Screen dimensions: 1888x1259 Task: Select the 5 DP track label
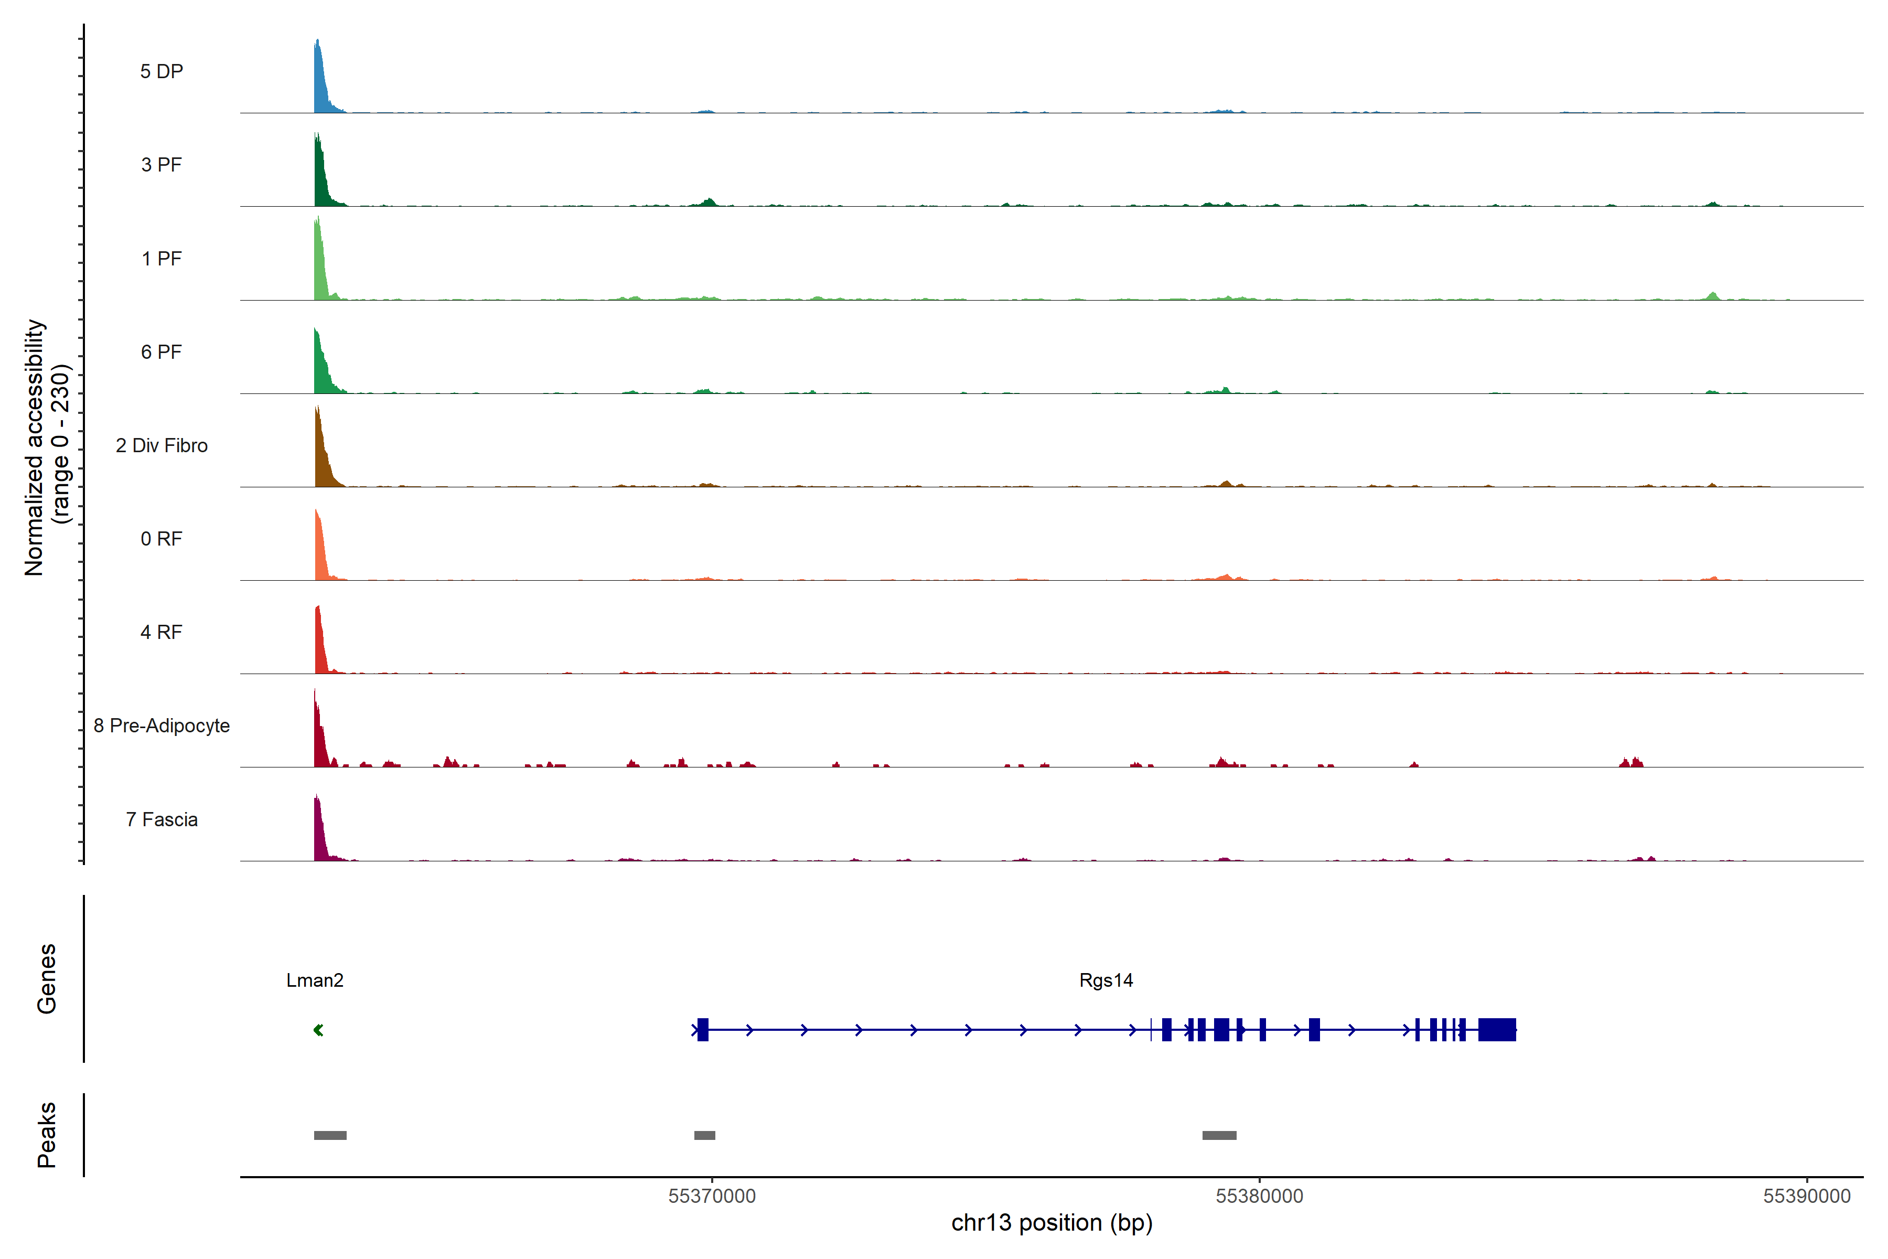pyautogui.click(x=162, y=71)
